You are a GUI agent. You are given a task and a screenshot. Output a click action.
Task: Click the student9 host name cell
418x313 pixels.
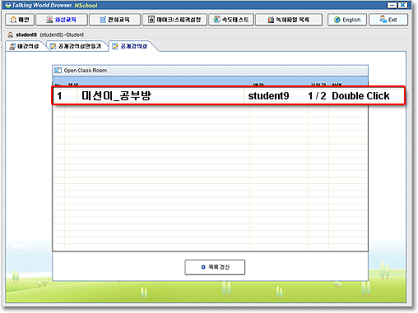coord(268,96)
